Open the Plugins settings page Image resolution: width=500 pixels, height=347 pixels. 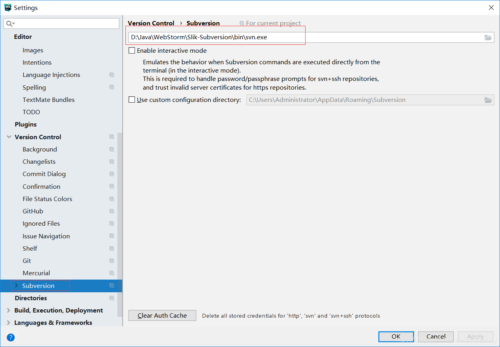click(25, 125)
